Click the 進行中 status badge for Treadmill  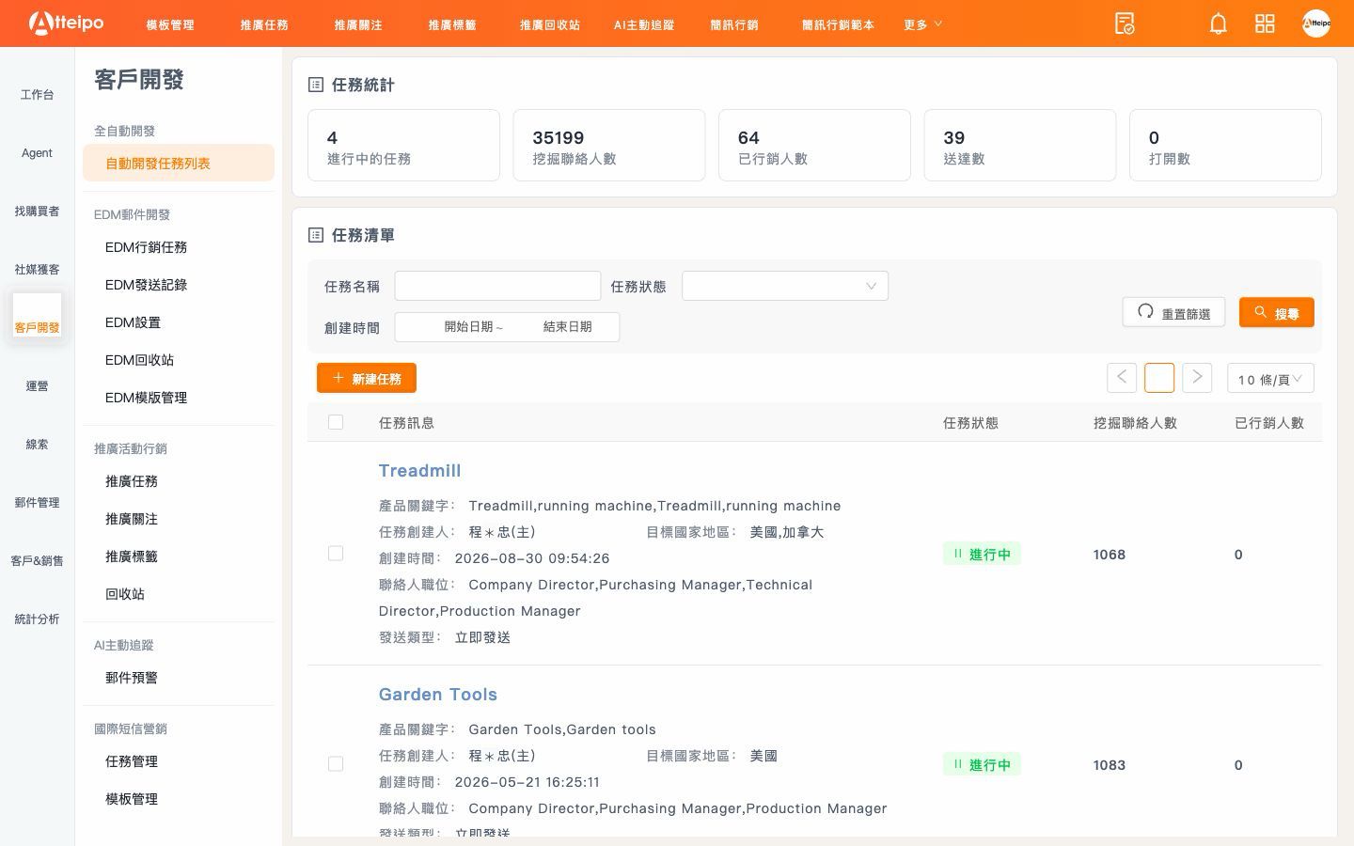point(982,554)
